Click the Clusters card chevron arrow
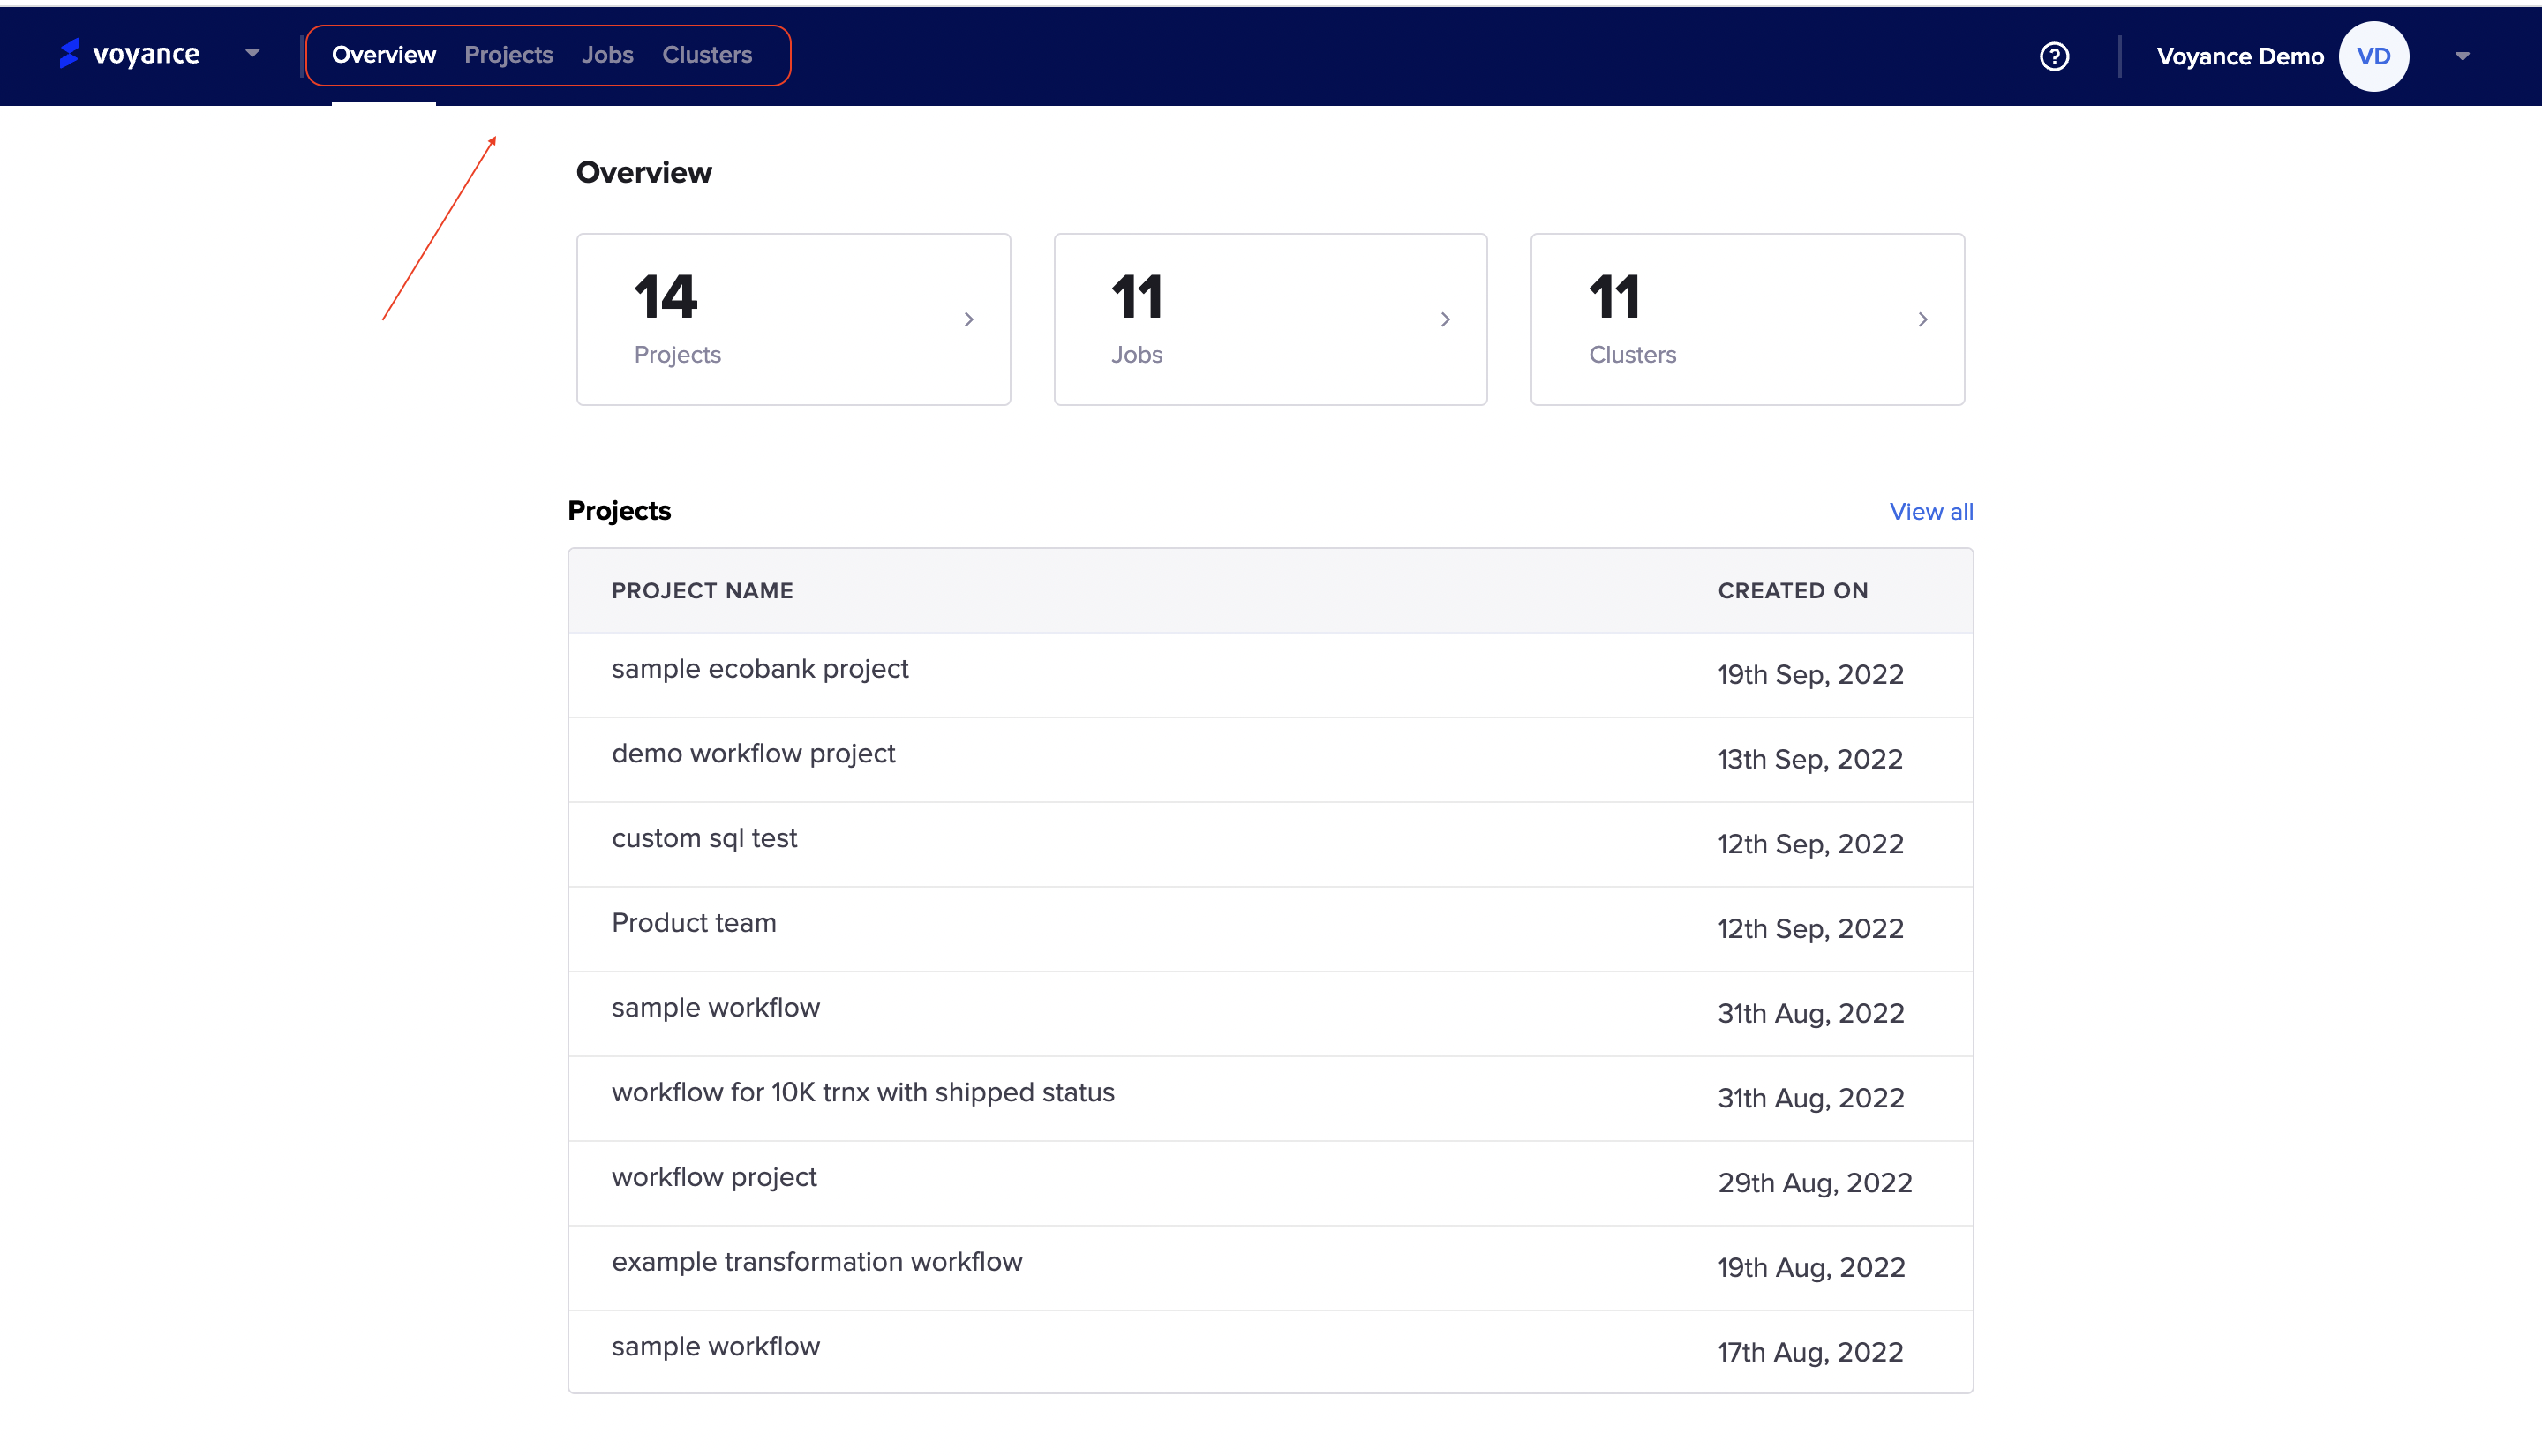2542x1456 pixels. [1922, 320]
